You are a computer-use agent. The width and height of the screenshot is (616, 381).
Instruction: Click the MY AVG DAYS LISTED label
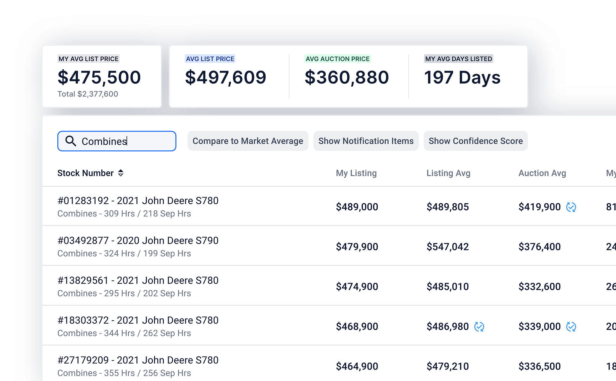pyautogui.click(x=458, y=59)
